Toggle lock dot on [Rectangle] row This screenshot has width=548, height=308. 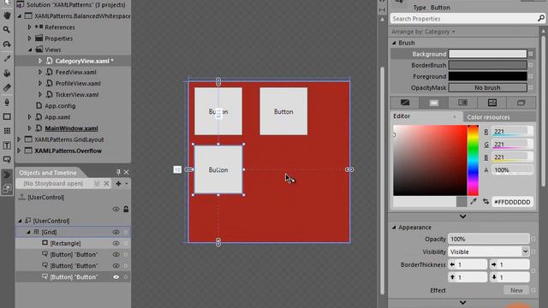126,243
